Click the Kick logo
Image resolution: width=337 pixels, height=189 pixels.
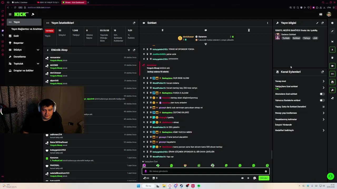pyautogui.click(x=21, y=14)
